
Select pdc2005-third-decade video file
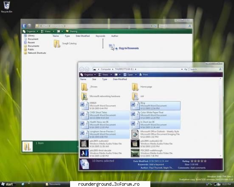click(x=101, y=153)
